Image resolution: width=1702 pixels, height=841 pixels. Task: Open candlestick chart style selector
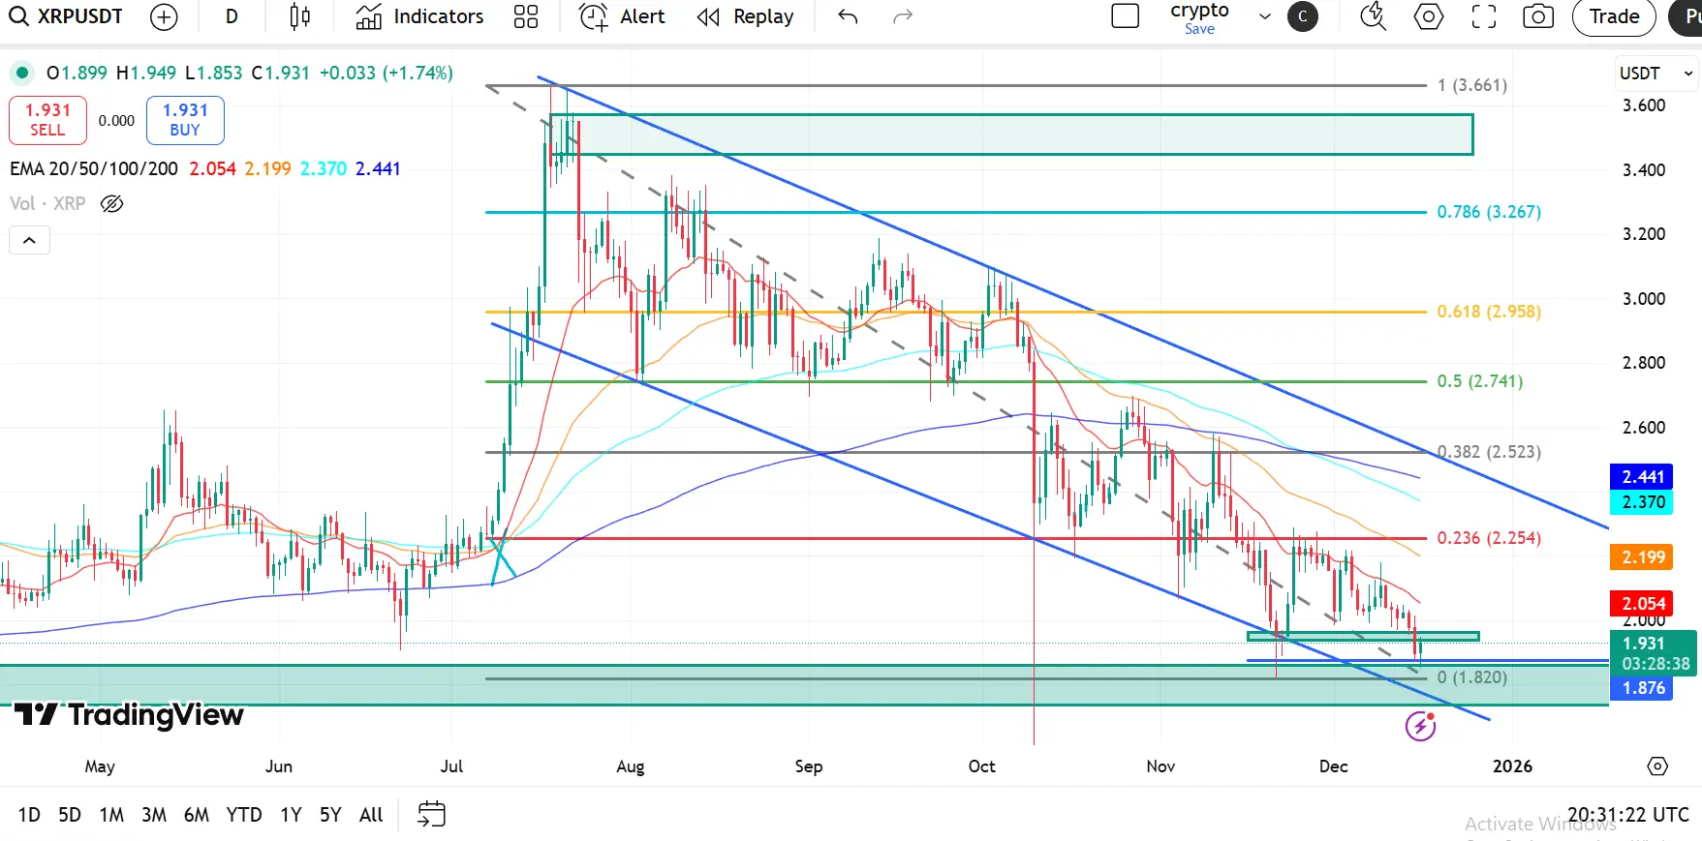tap(300, 16)
